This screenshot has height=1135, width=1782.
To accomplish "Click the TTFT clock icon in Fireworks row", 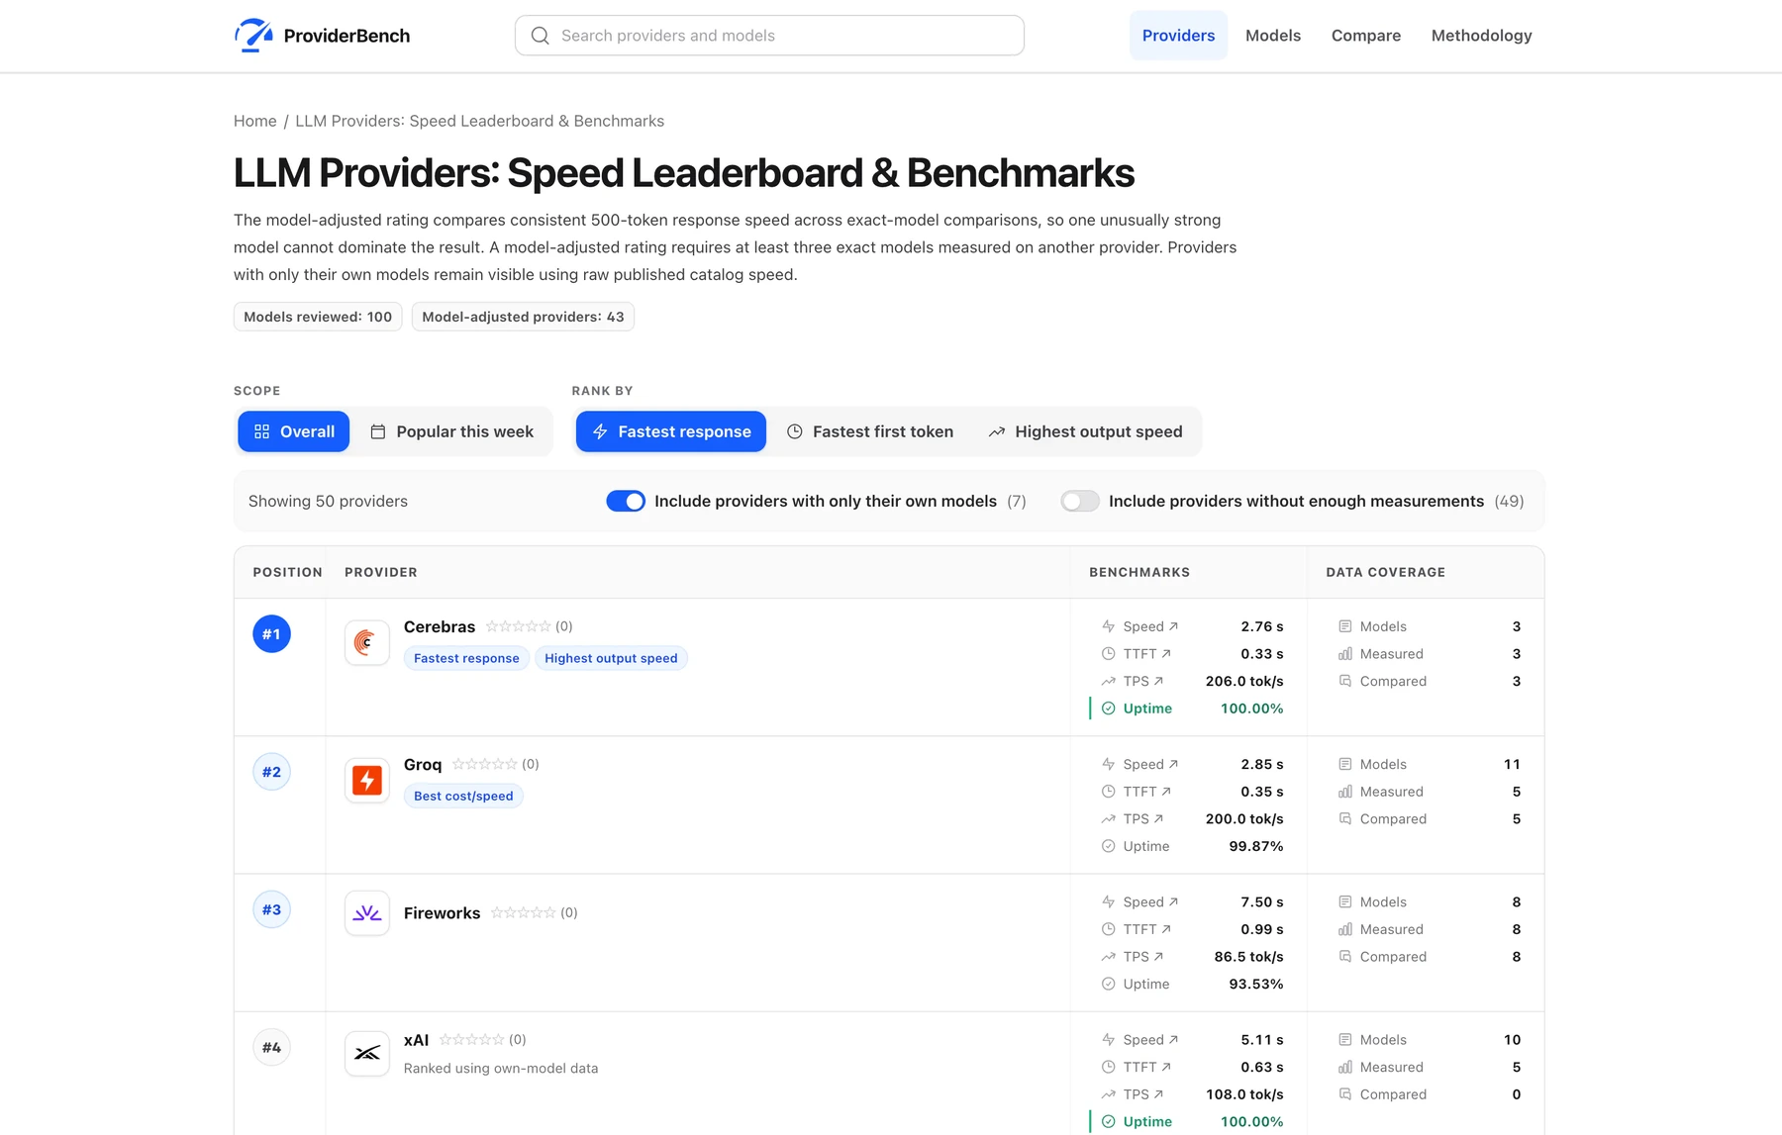I will pyautogui.click(x=1109, y=929).
